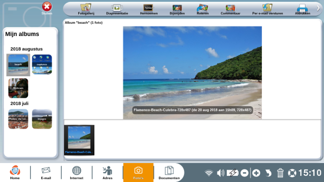Open the trash bin icon
This screenshot has width=324, height=182.
[x=280, y=173]
